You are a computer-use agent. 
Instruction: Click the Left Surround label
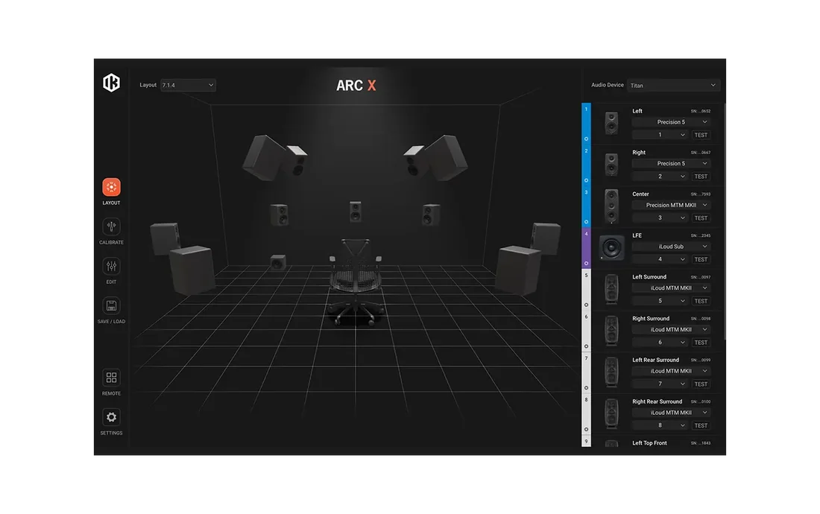coord(649,277)
